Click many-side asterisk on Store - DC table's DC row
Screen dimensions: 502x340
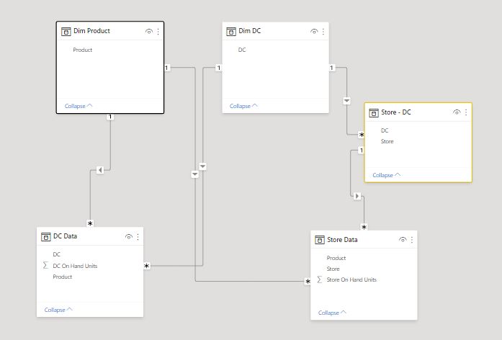click(362, 135)
